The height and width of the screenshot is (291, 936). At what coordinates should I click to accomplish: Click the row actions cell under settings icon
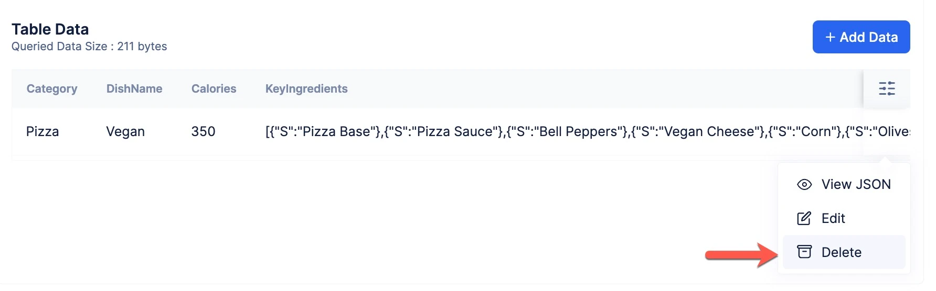887,132
